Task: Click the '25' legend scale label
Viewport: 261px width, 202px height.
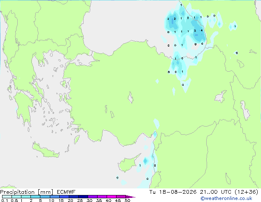Action: pos(80,200)
